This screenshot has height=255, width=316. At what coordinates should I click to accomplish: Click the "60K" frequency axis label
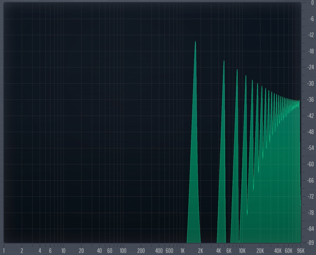tap(289, 251)
